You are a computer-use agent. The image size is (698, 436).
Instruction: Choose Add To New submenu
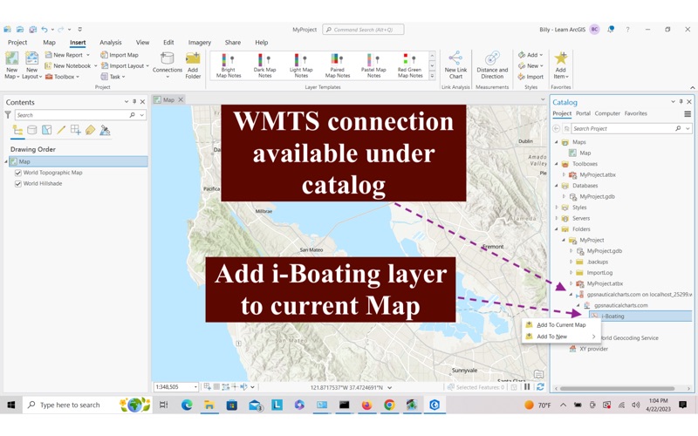point(561,337)
